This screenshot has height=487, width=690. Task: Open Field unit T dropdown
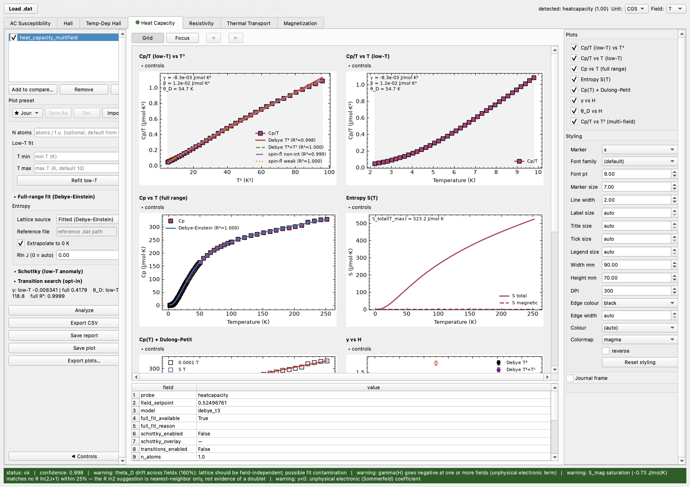[x=676, y=9]
